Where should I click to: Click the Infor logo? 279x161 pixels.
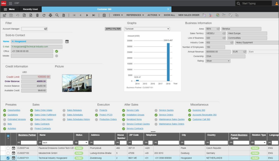4,3
